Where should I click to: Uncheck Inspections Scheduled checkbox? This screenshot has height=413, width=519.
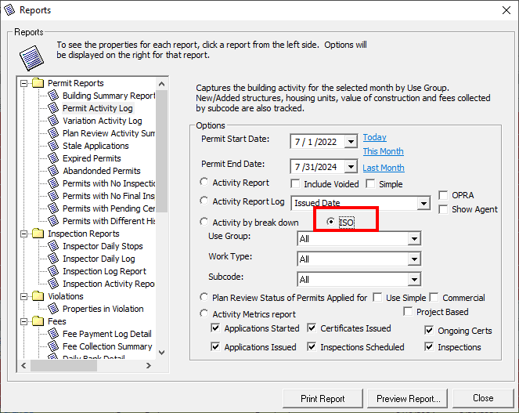click(x=312, y=346)
